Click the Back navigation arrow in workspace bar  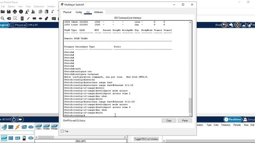[225, 25]
